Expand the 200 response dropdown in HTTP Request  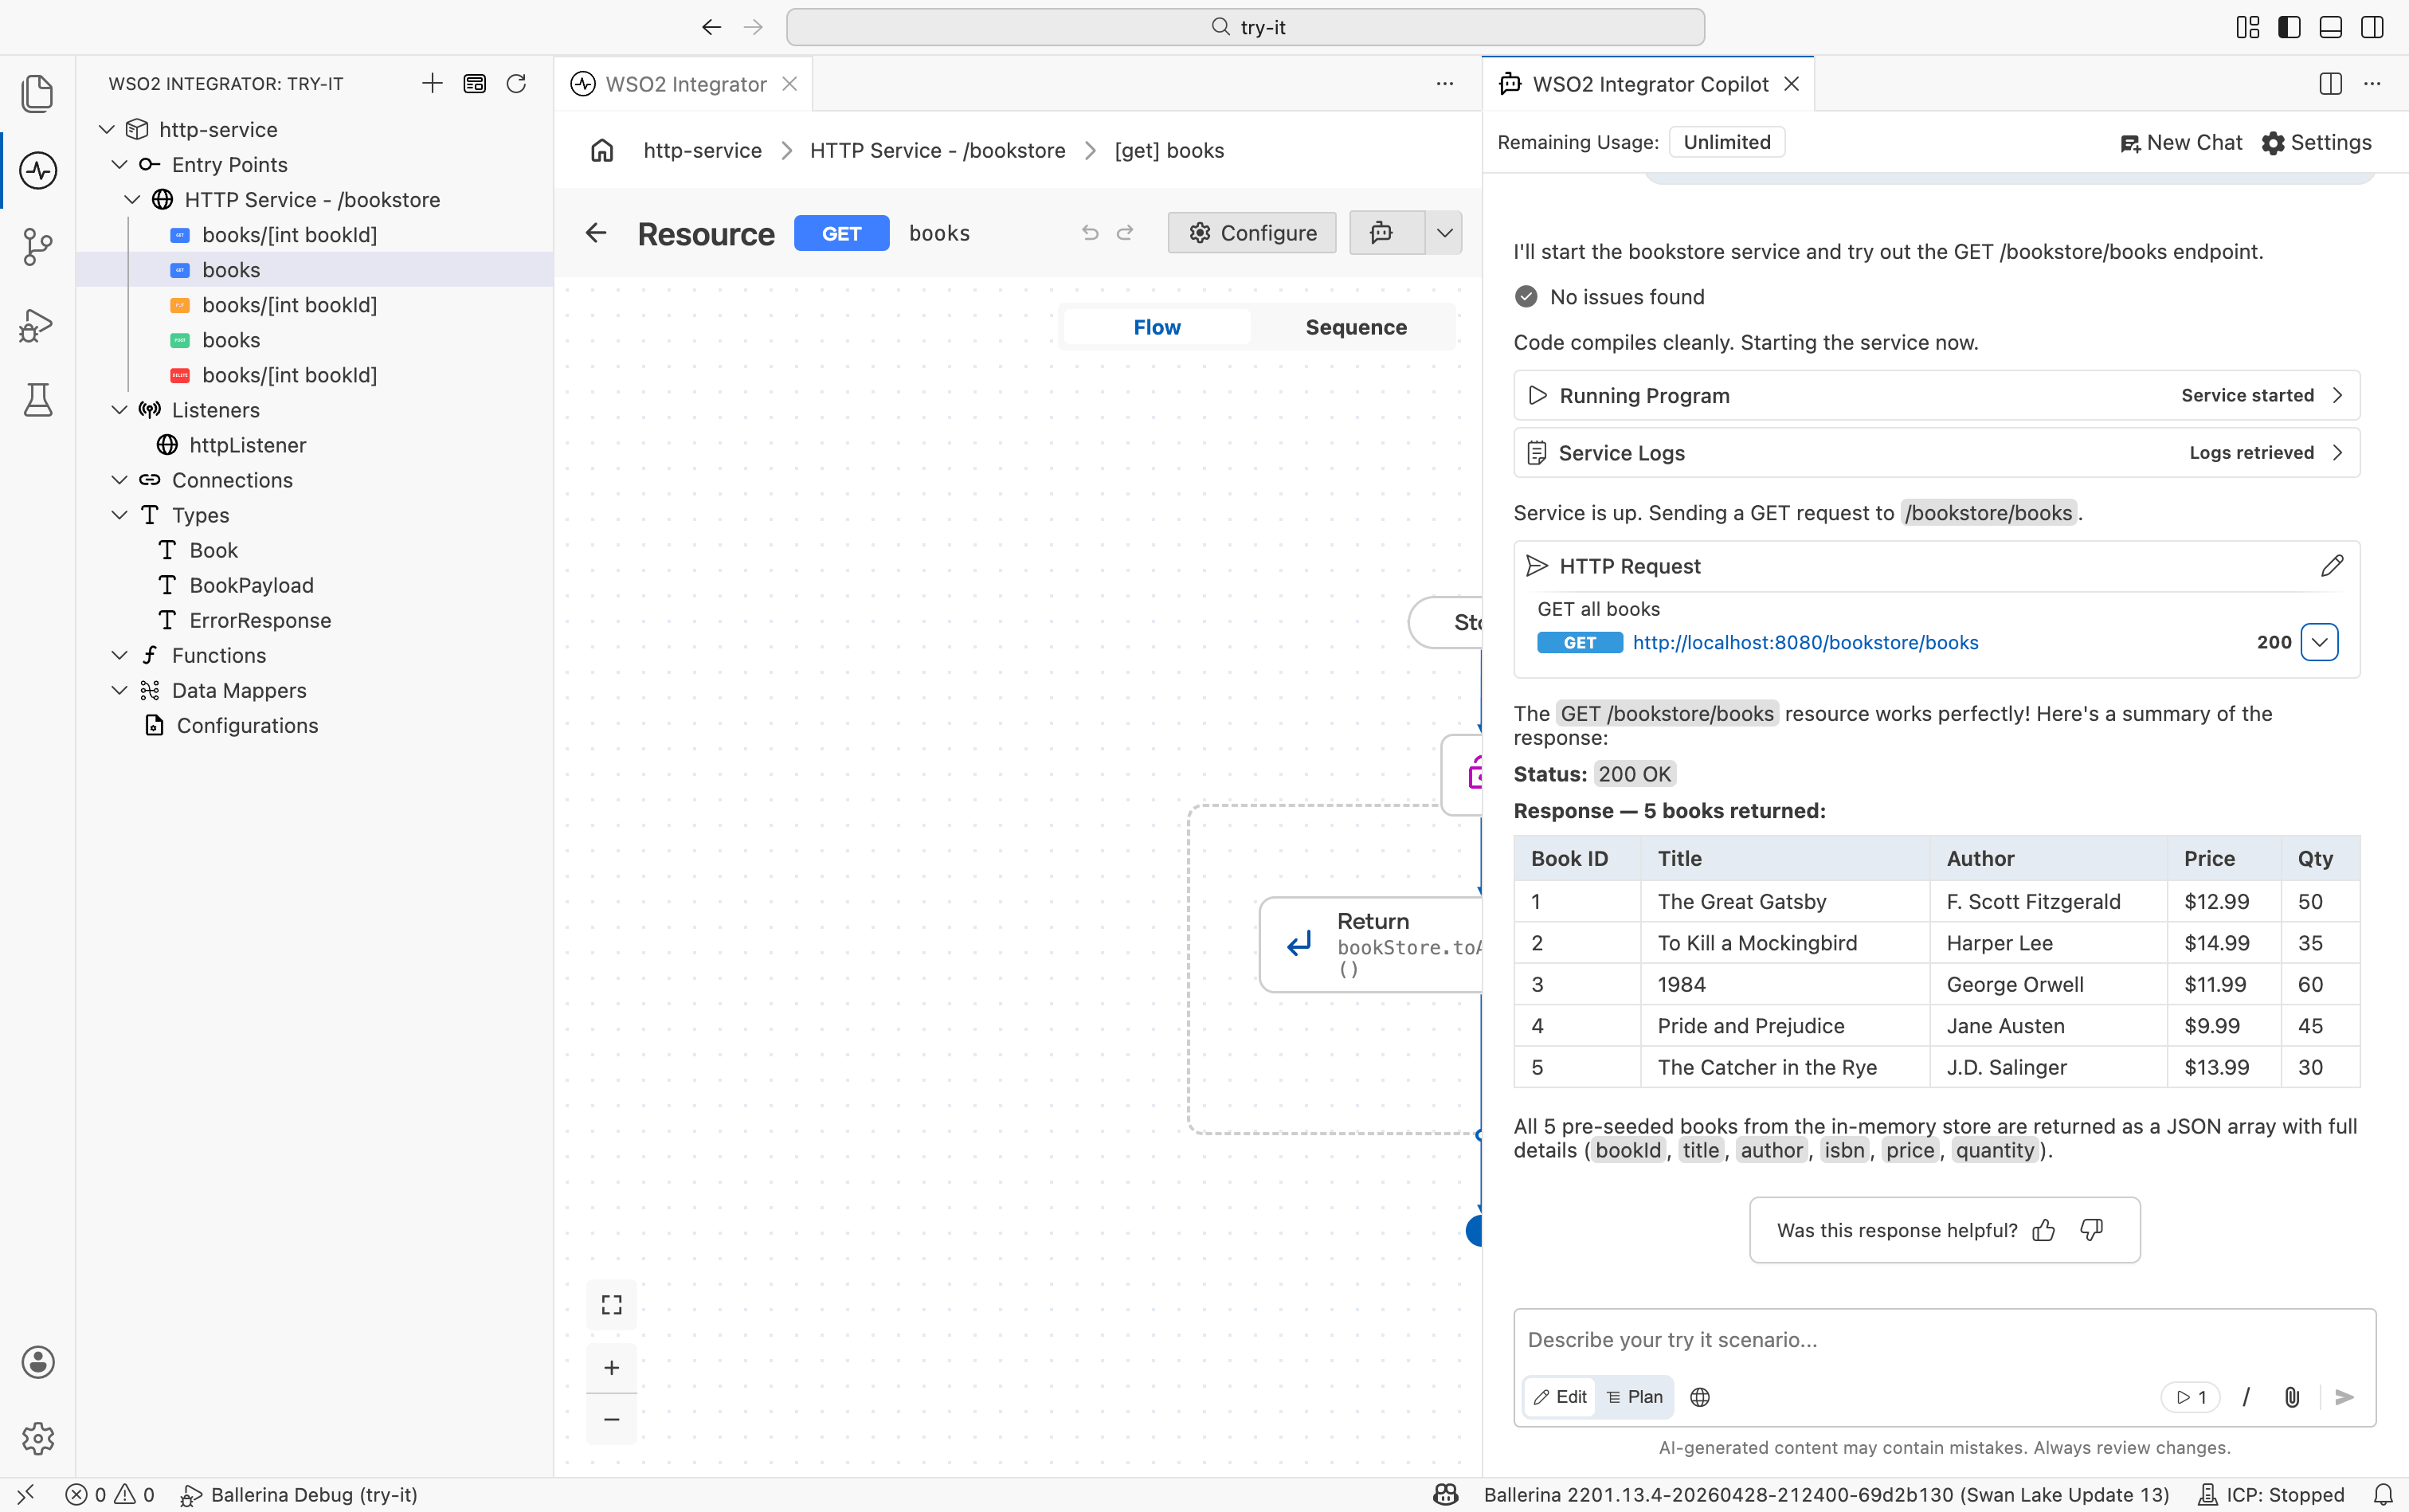pyautogui.click(x=2319, y=642)
